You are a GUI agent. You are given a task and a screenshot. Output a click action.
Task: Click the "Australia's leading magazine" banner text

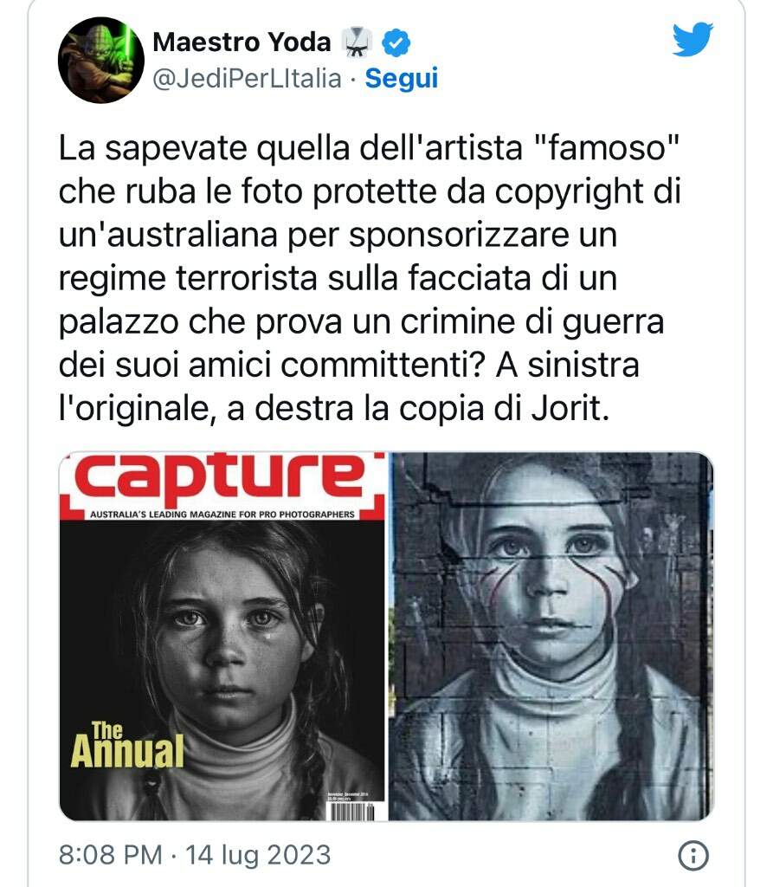222,515
